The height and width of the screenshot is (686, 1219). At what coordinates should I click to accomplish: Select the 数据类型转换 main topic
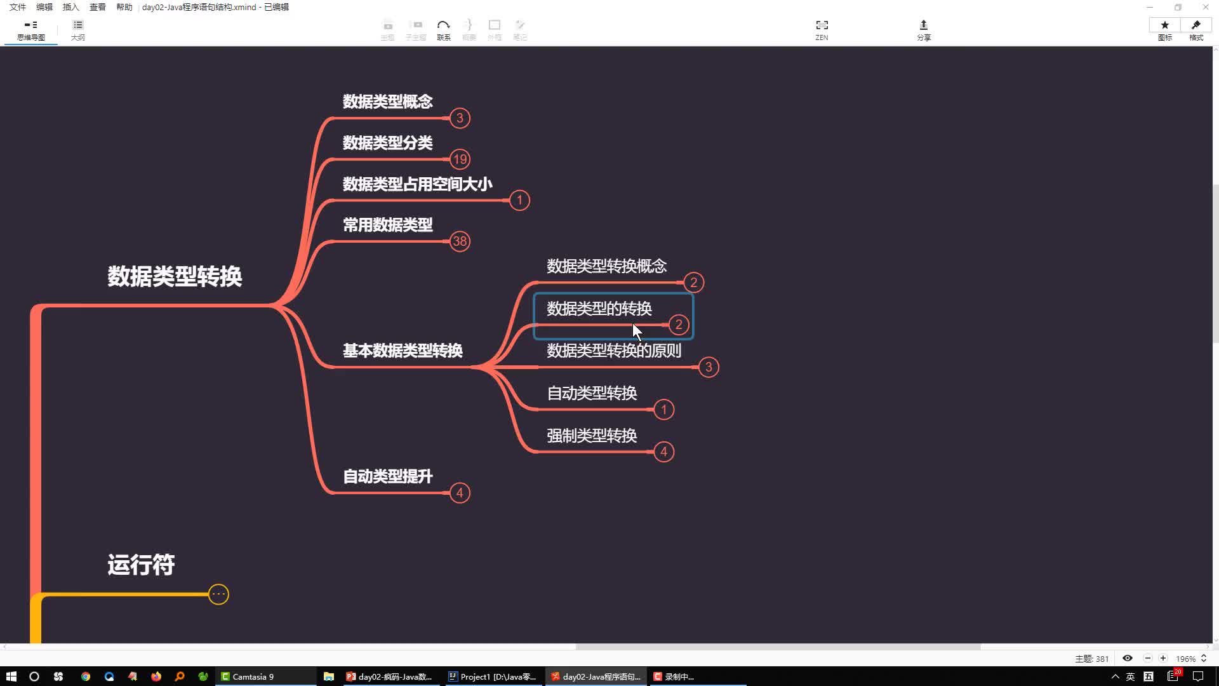tap(175, 276)
